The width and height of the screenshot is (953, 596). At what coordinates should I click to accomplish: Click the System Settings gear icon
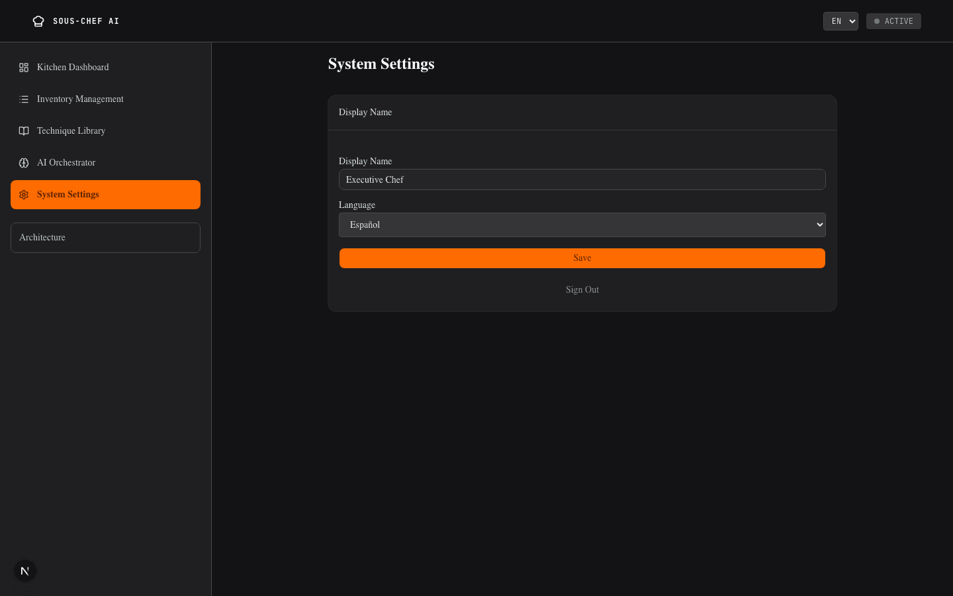(24, 195)
